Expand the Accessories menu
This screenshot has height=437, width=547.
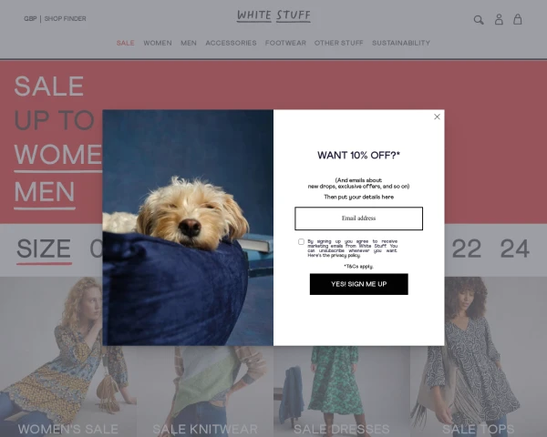[x=231, y=43]
